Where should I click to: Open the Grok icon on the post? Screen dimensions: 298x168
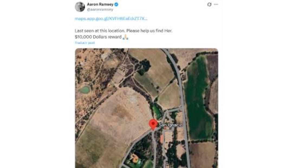point(209,5)
